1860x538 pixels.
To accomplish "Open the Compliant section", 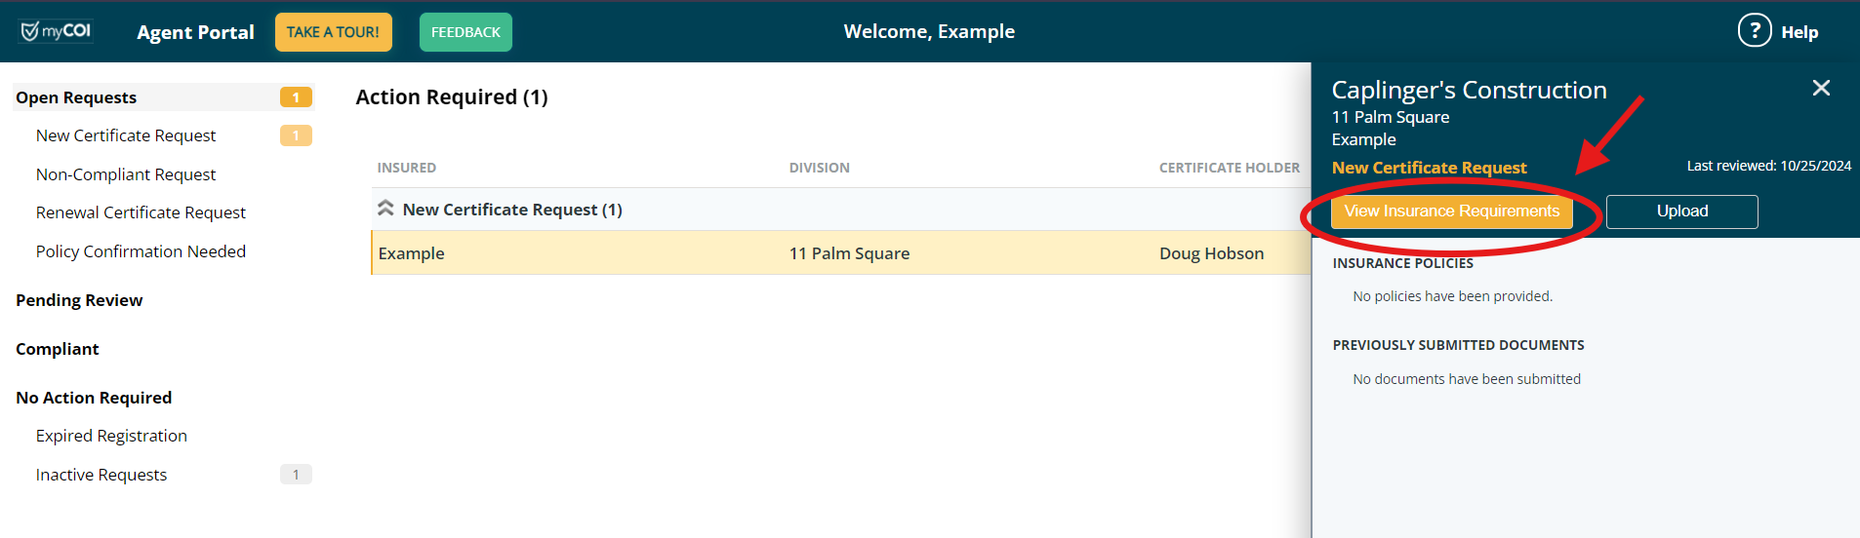I will (58, 349).
